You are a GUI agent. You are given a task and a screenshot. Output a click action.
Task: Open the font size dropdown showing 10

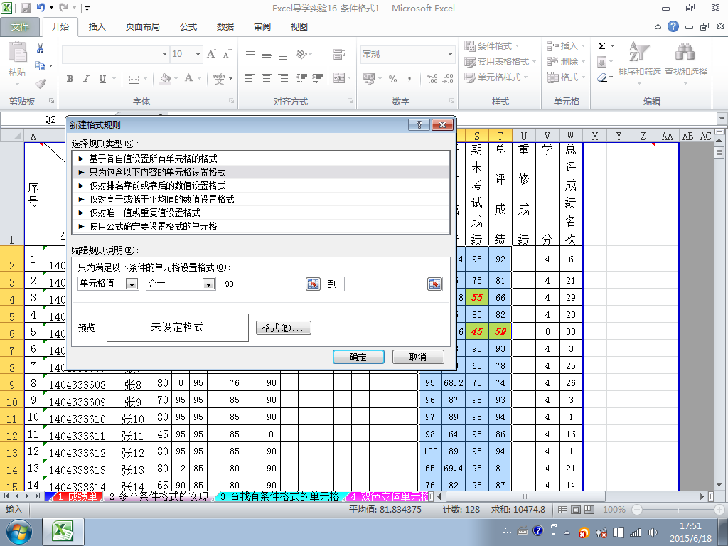[x=198, y=54]
